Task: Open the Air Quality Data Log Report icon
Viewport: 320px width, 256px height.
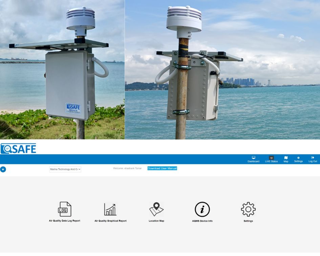Action: [65, 209]
